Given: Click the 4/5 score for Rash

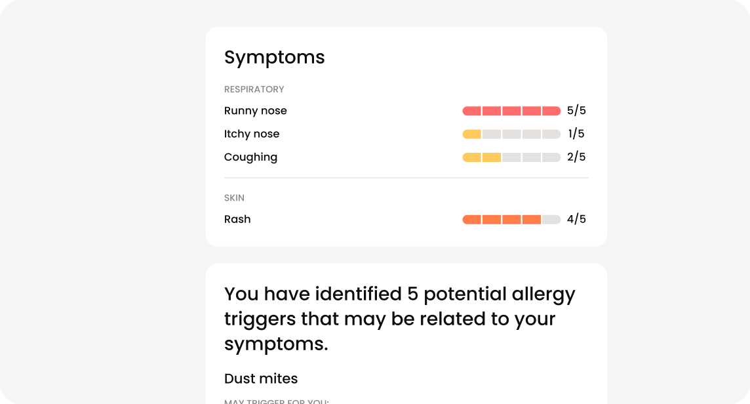Looking at the screenshot, I should 577,219.
